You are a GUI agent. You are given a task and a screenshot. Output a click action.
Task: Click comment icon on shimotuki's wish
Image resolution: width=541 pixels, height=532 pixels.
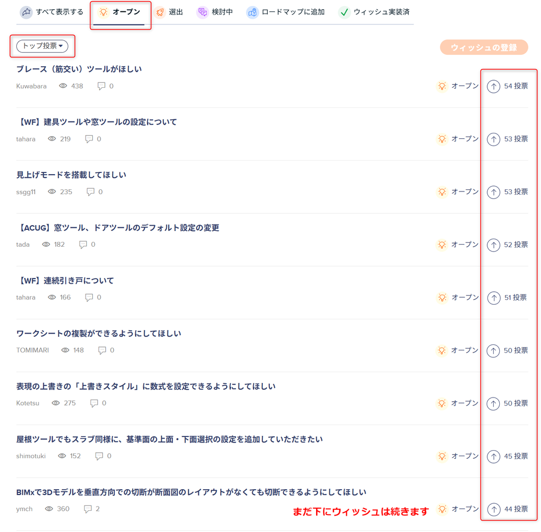(99, 456)
